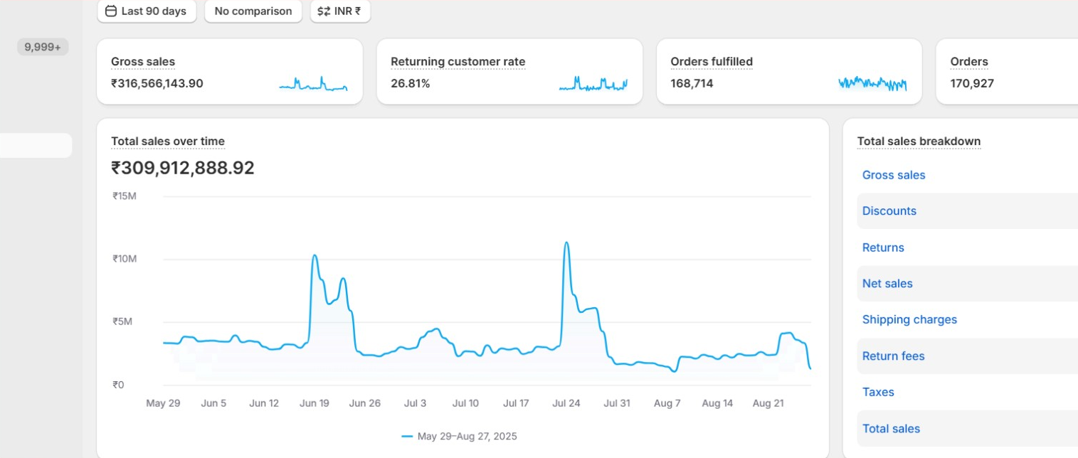Open the No comparison selector
This screenshot has width=1078, height=458.
pos(253,11)
